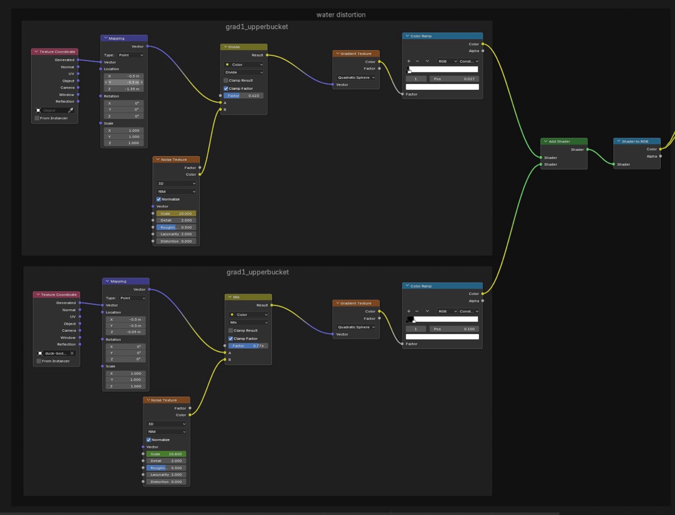
Task: Click the Mix node Factor 0.776 slider
Action: [248, 346]
